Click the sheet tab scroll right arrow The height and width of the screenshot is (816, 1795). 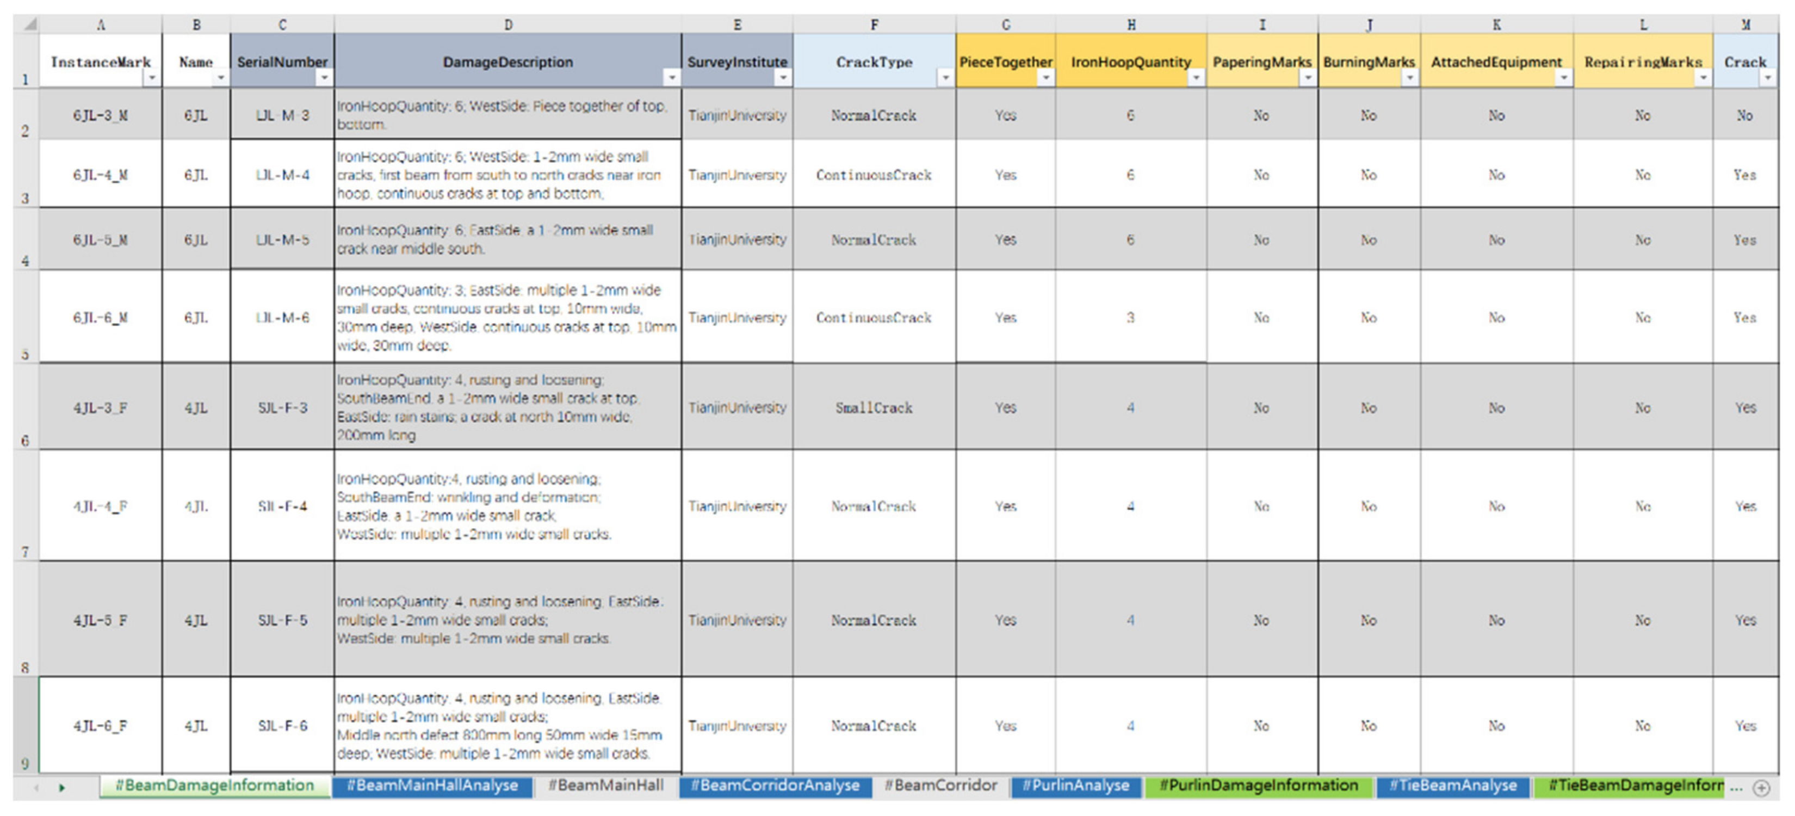click(62, 788)
